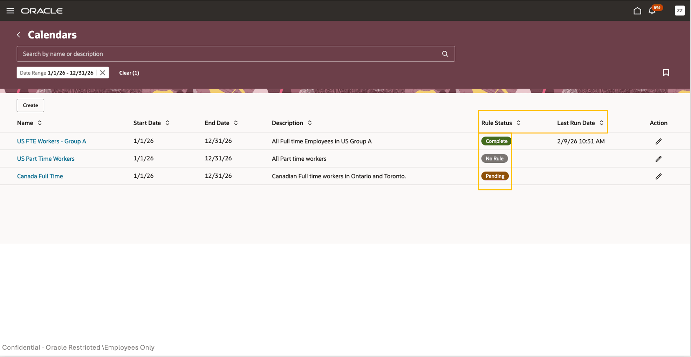Edit the Canada Full Time row
The image size is (691, 357).
coord(658,176)
